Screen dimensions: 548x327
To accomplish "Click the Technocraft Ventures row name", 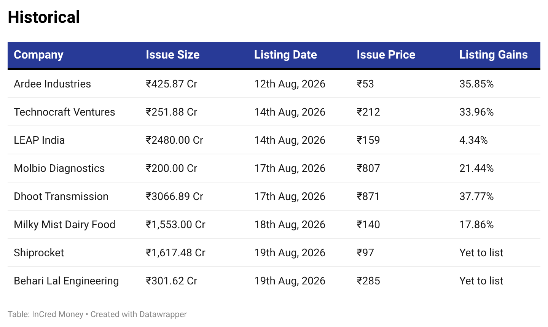I will coord(64,112).
